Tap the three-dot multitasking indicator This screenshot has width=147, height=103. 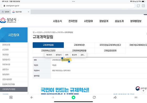73,1
